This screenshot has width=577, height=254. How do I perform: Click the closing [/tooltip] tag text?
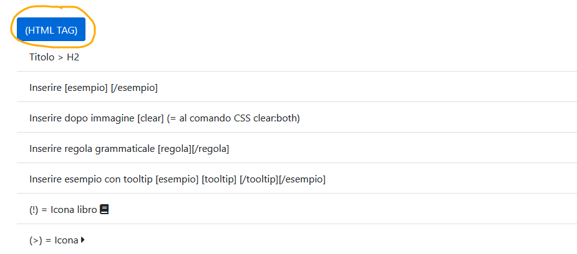[x=259, y=179]
